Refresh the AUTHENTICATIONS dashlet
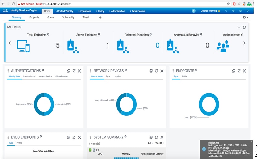 coord(74,71)
